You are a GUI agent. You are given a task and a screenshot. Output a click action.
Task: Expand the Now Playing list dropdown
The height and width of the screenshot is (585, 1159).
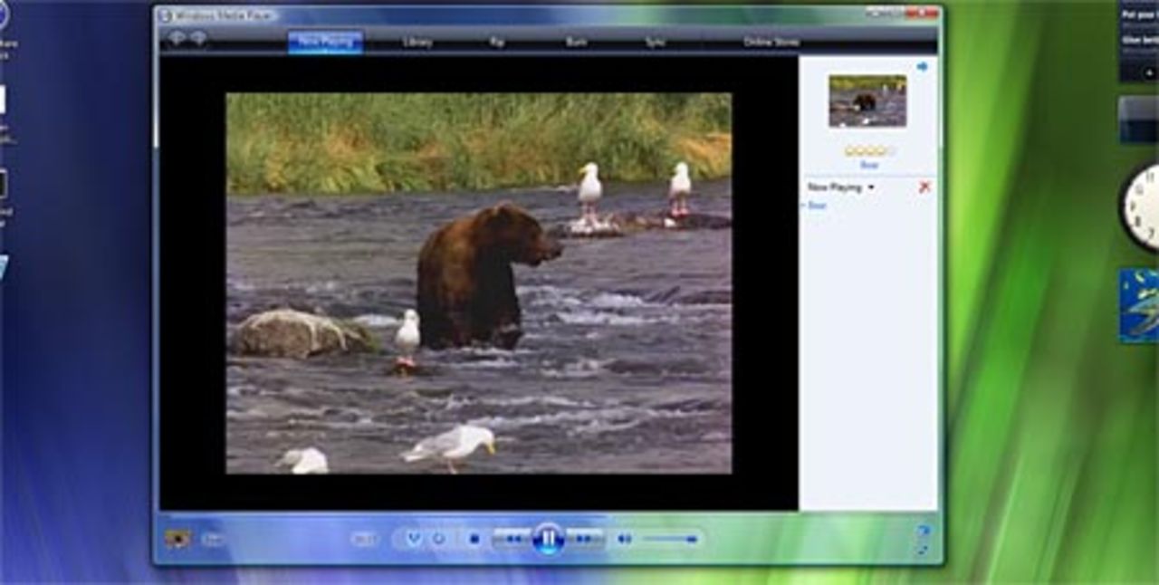click(871, 187)
